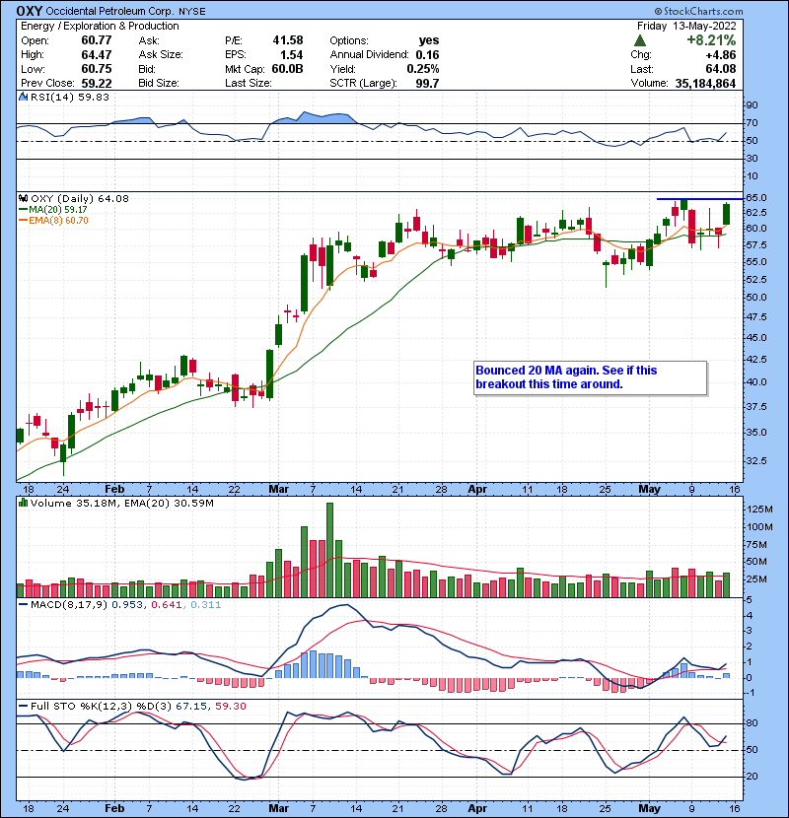Screen dimensions: 789x818
Task: Click the 65.0 price axis label
Action: click(755, 198)
